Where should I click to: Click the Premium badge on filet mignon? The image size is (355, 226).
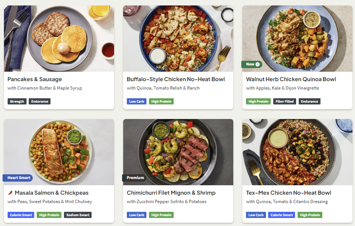pyautogui.click(x=134, y=178)
